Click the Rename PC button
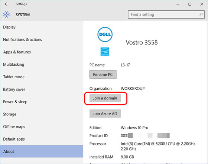The height and width of the screenshot is (164, 208). 103,75
